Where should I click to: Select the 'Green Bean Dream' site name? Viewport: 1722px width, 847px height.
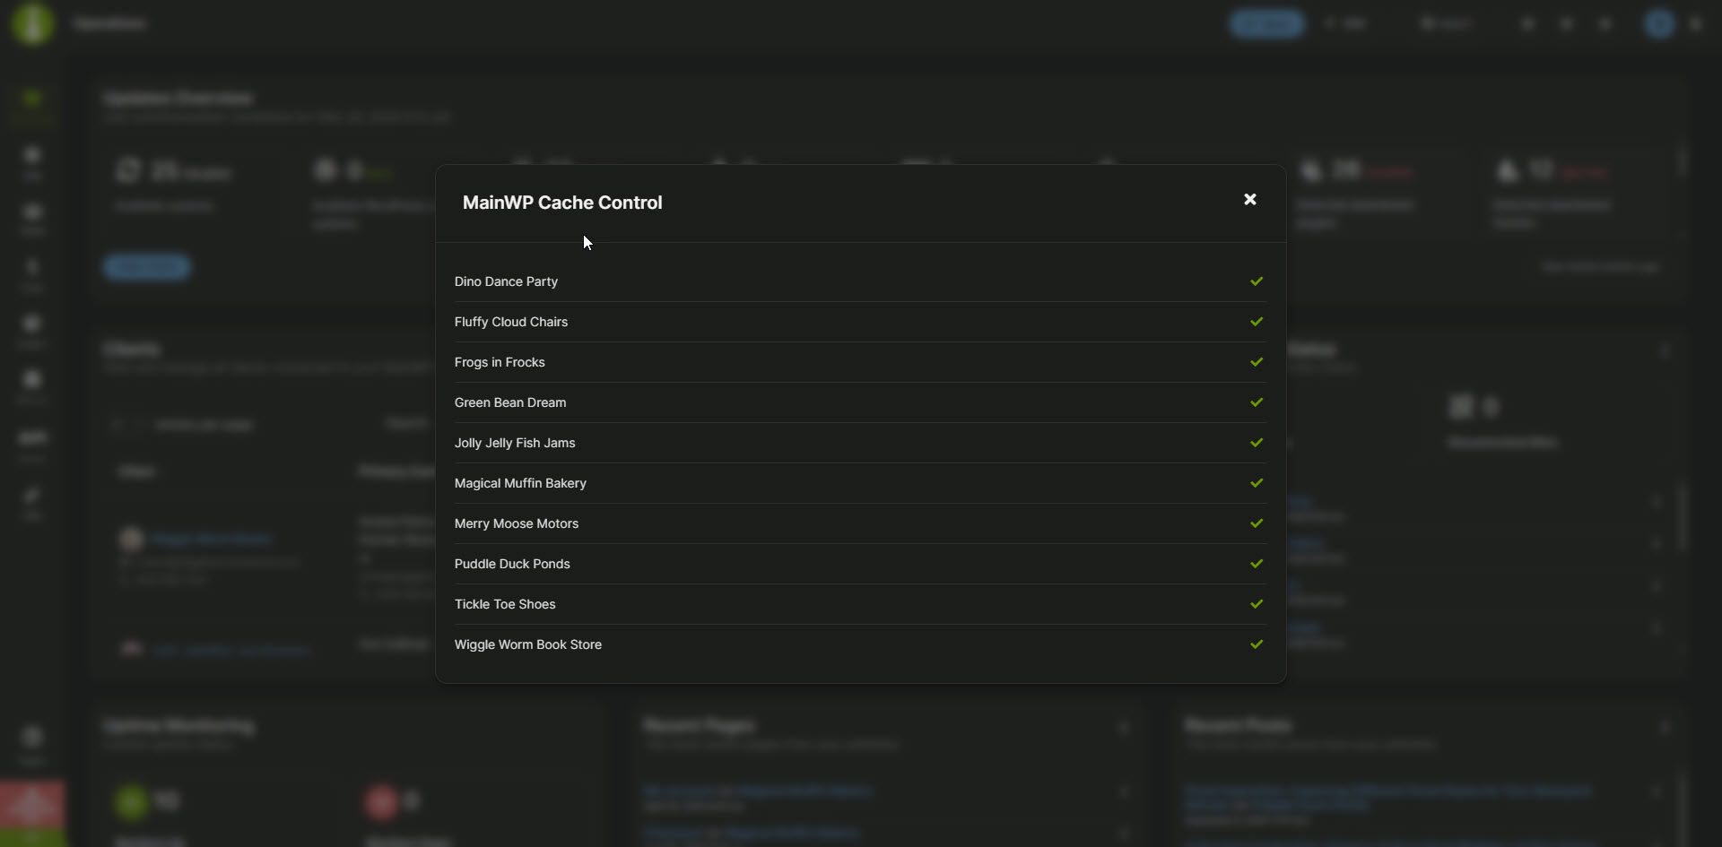tap(510, 402)
